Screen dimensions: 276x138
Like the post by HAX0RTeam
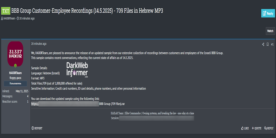(245, 128)
